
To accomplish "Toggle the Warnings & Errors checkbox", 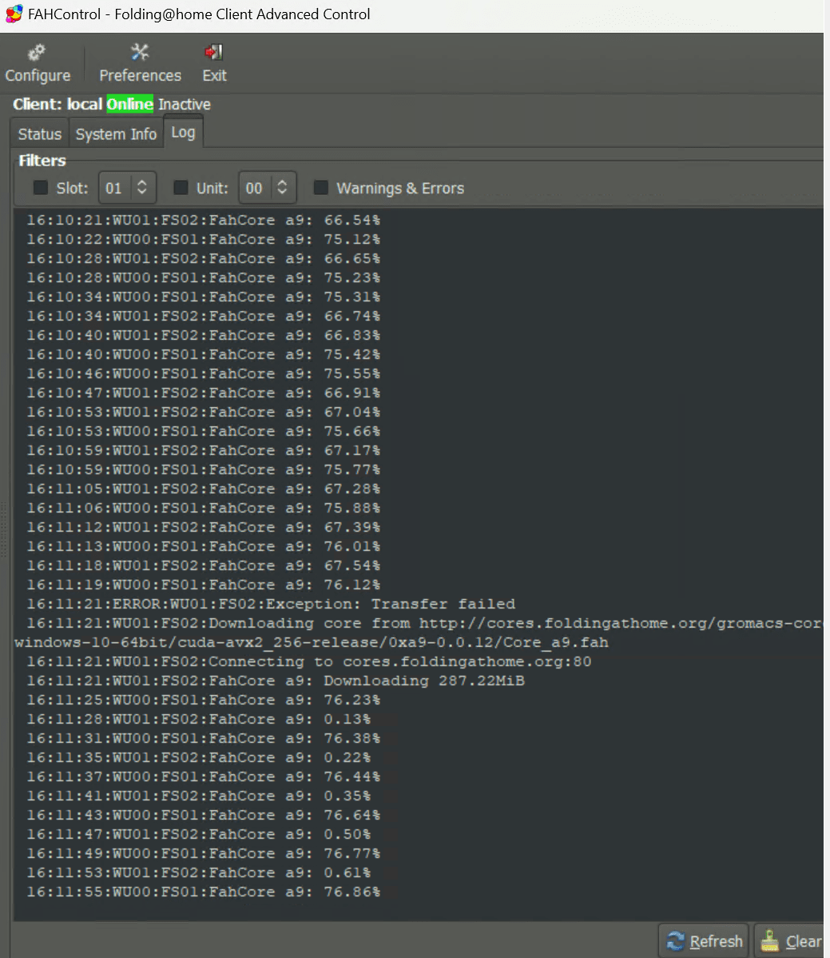I will click(x=321, y=188).
